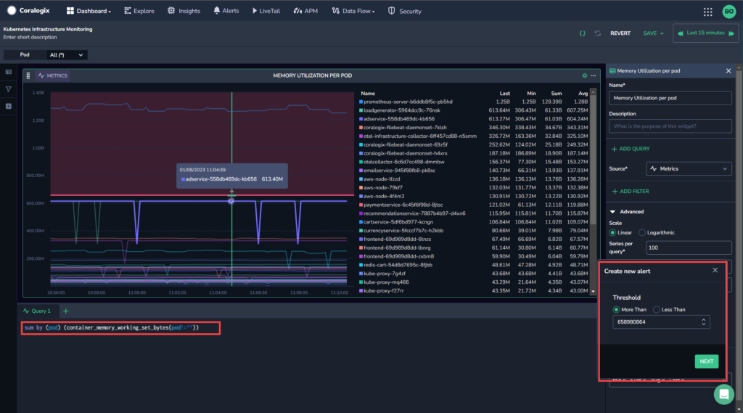This screenshot has height=413, width=743.
Task: Click the REVERT button
Action: pyautogui.click(x=620, y=33)
